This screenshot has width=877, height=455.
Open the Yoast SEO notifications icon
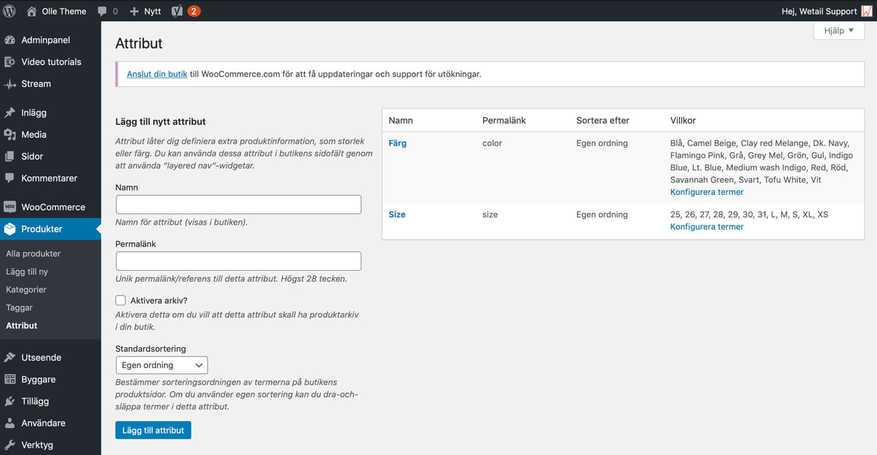(177, 11)
